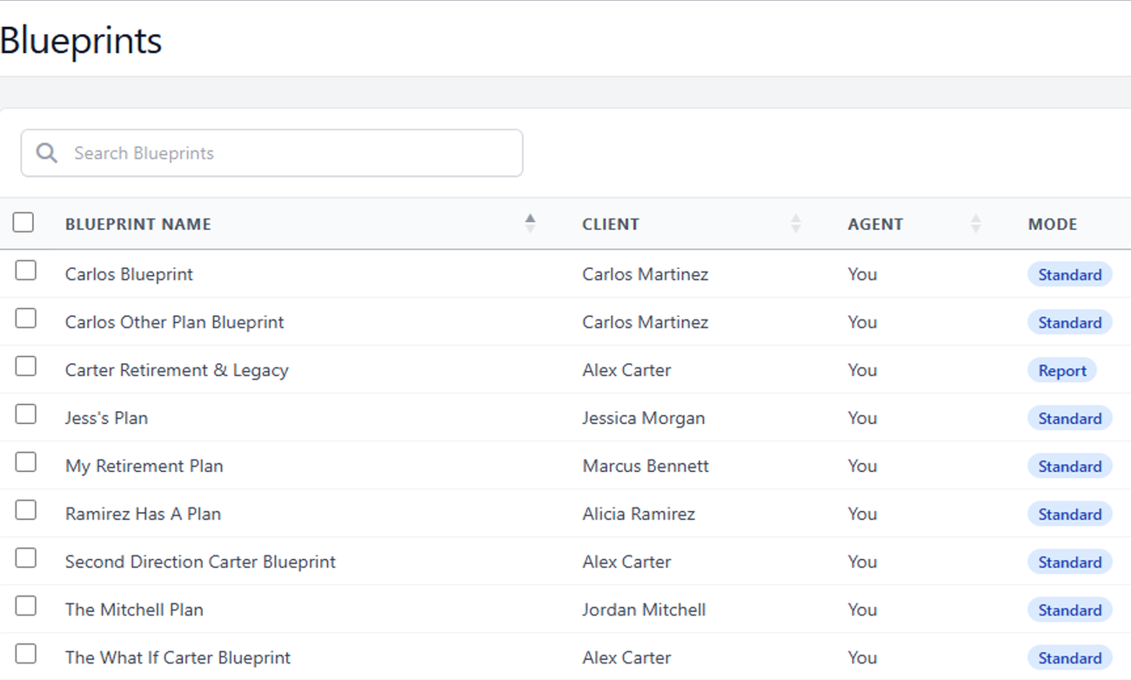This screenshot has height=680, width=1131.
Task: Click The What If Carter Blueprint name
Action: [177, 657]
